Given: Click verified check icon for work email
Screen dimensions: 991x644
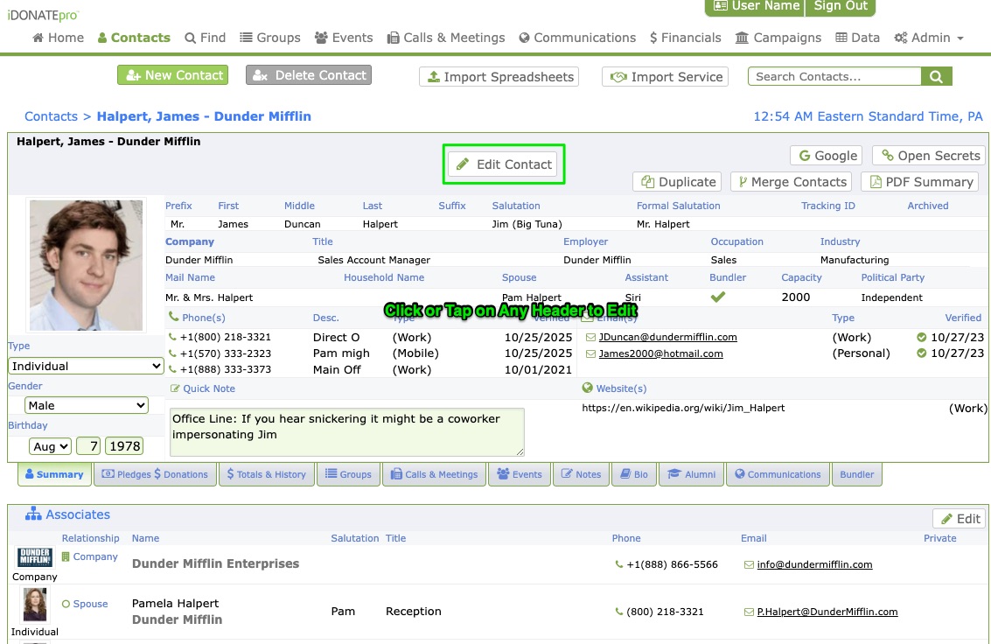Looking at the screenshot, I should [x=922, y=338].
